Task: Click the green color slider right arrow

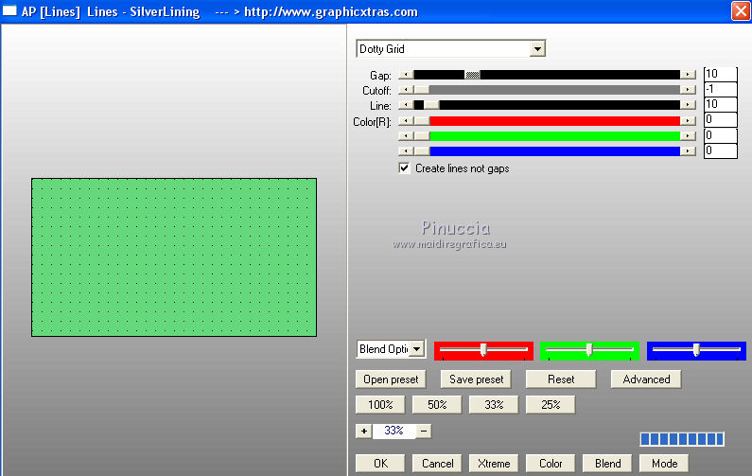Action: point(688,136)
